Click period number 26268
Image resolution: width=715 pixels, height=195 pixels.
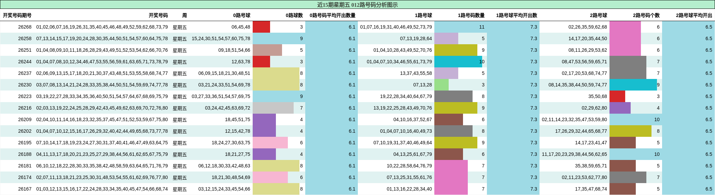(25, 27)
